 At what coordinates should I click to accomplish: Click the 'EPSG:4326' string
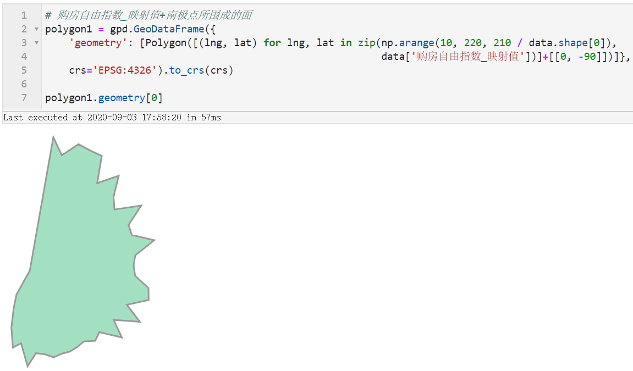click(125, 70)
